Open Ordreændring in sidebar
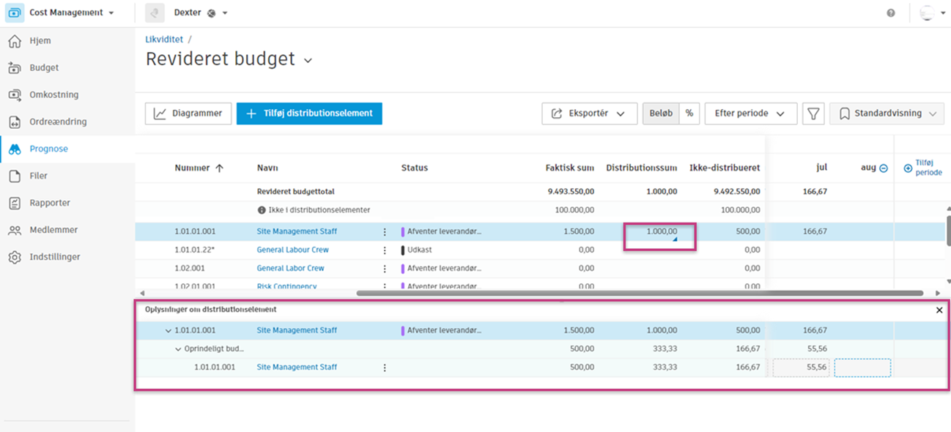951x432 pixels. pos(58,122)
